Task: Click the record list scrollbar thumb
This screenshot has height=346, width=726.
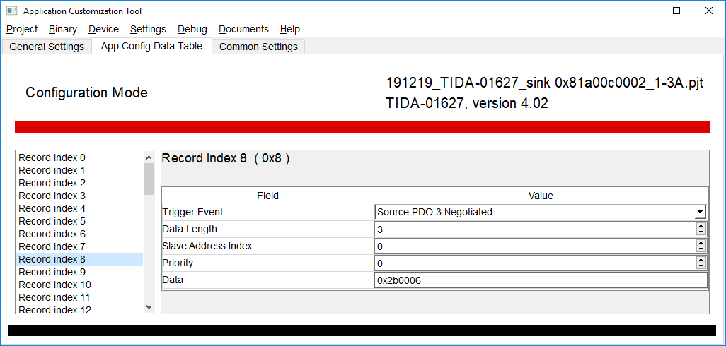Action: coord(149,179)
